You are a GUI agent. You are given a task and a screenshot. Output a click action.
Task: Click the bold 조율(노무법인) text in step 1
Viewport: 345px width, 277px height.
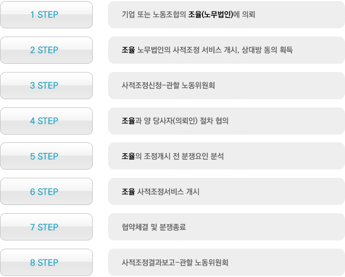[x=211, y=15]
